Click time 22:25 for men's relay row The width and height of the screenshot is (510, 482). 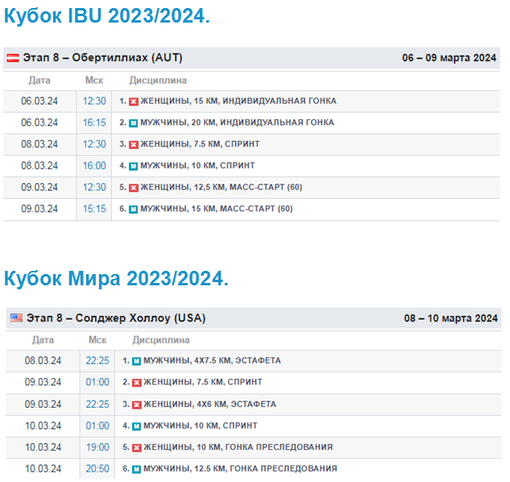[x=97, y=360]
